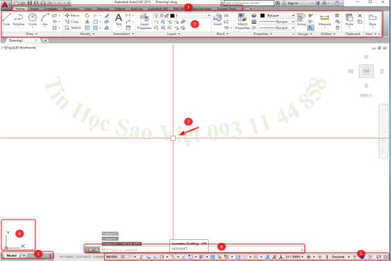Toggle the grid display in status bar
The height and width of the screenshot is (261, 391).
pos(123,257)
